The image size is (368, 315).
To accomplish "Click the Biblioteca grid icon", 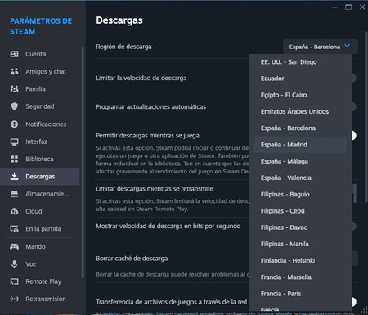I will (14, 159).
